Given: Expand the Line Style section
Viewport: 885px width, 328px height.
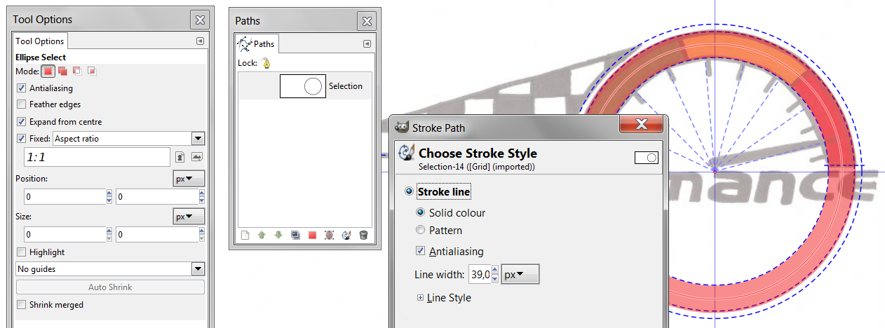Looking at the screenshot, I should click(421, 298).
